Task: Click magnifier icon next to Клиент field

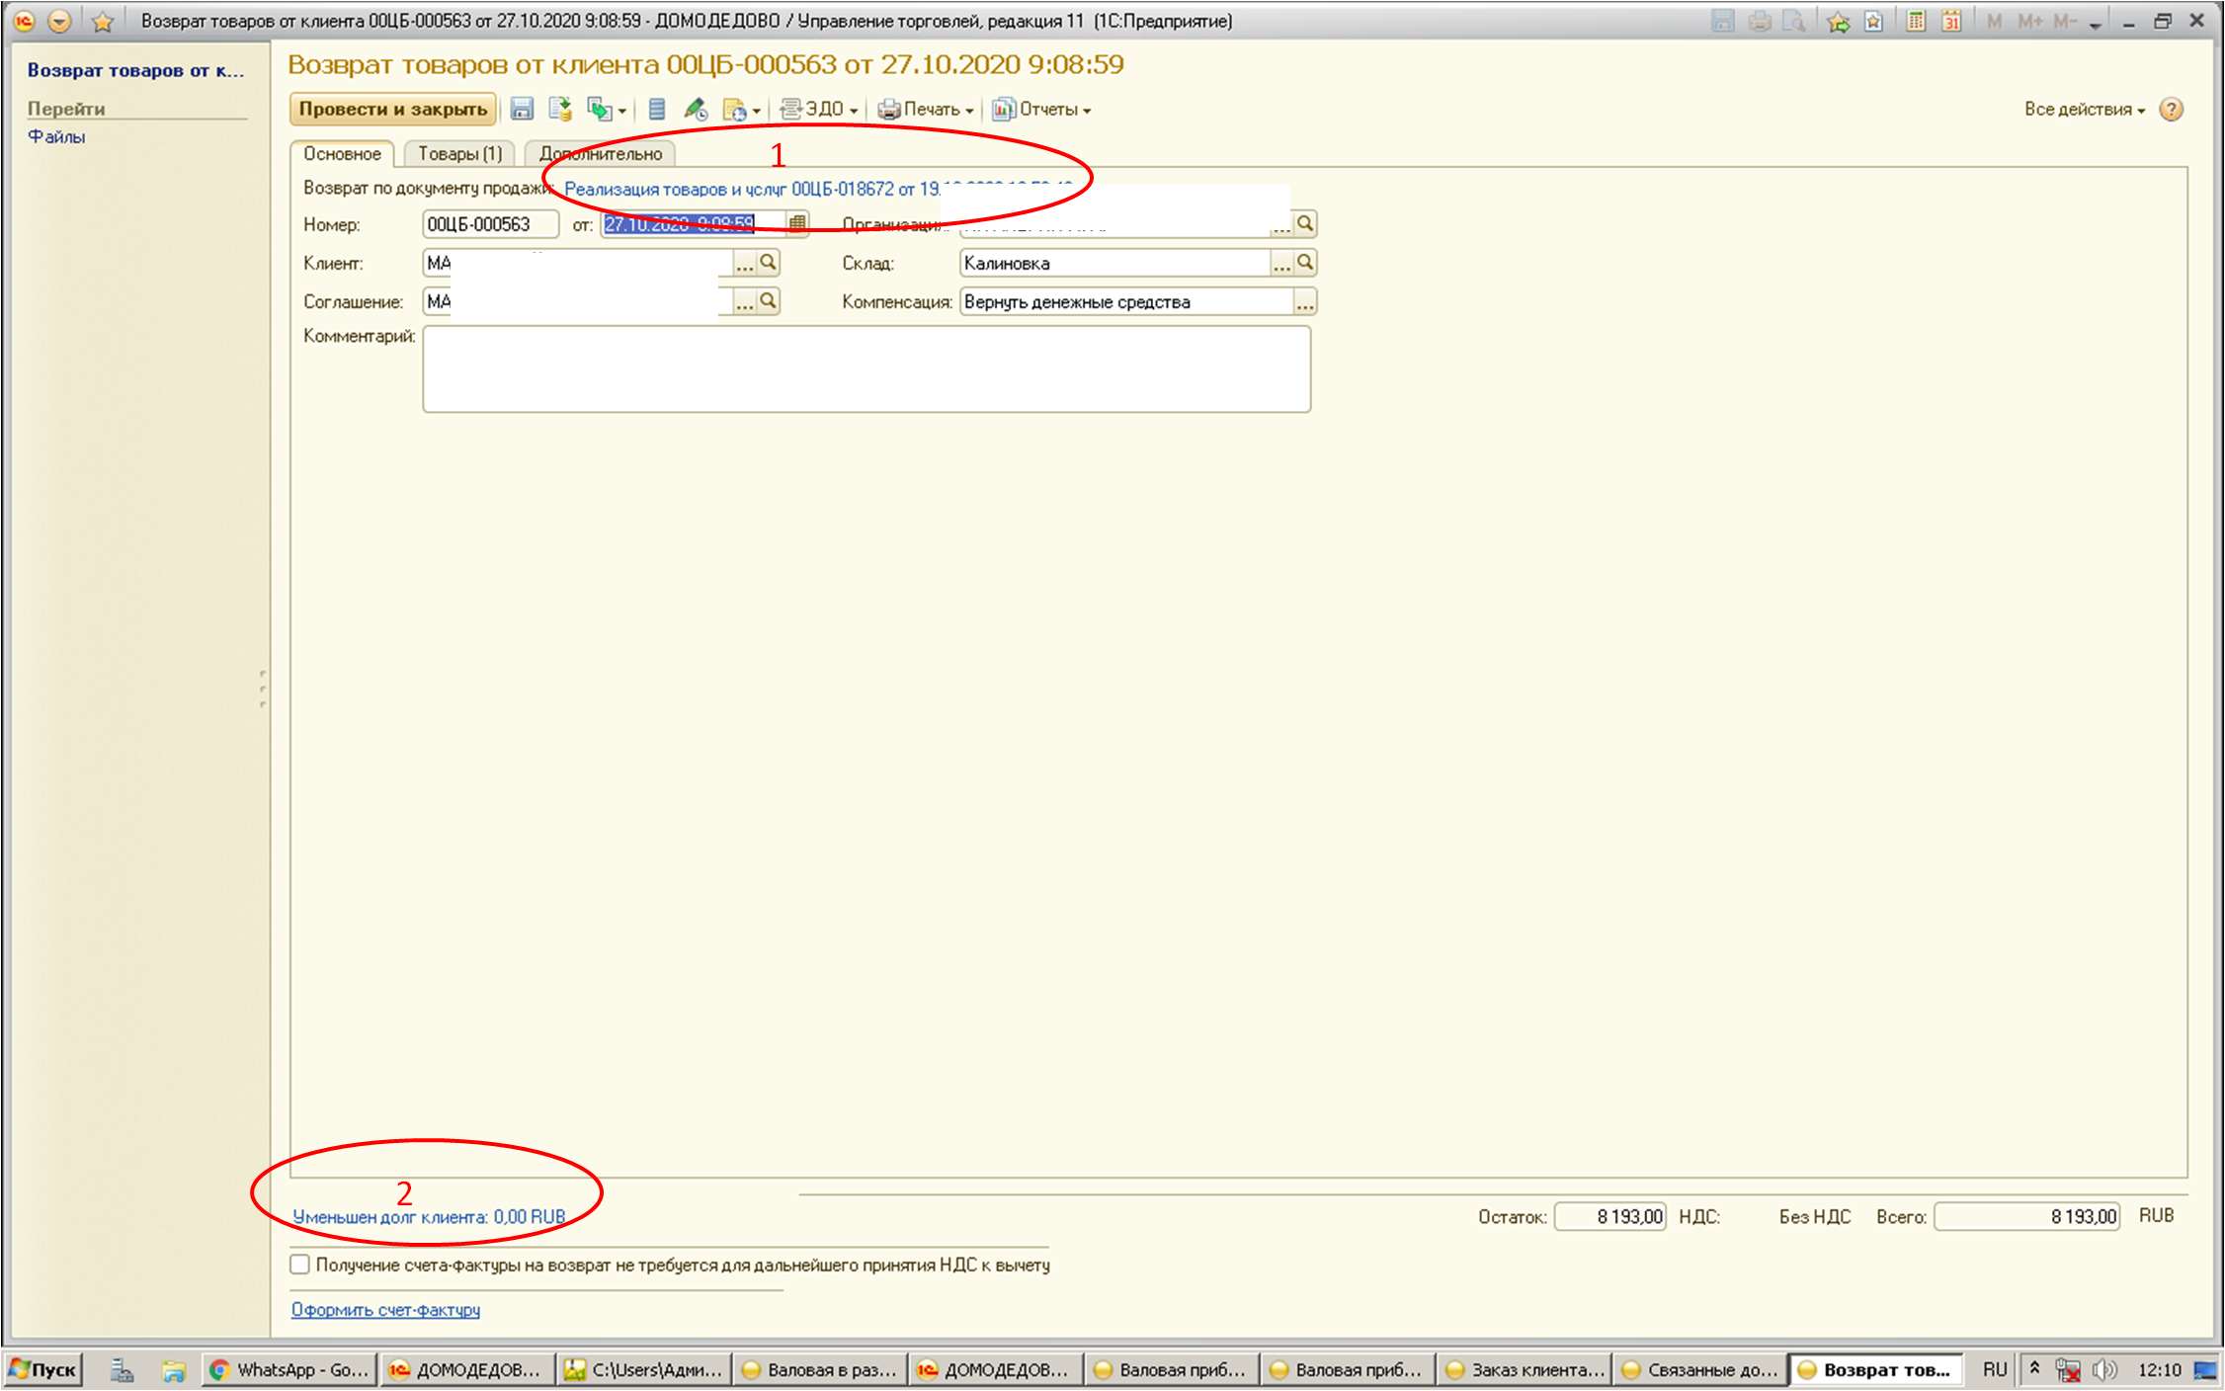Action: click(x=768, y=263)
